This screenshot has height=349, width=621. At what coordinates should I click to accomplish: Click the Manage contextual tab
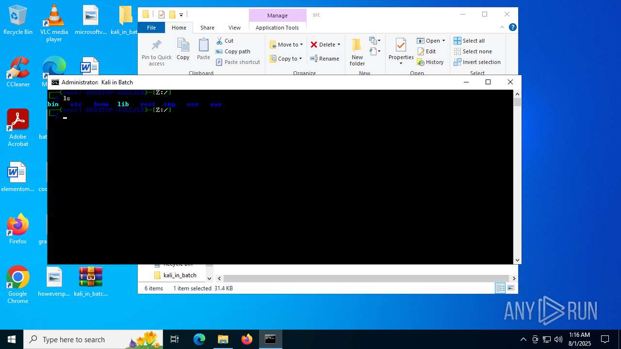click(277, 15)
